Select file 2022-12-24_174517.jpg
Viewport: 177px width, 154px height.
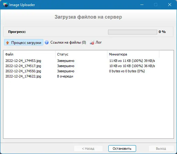[x=23, y=66]
